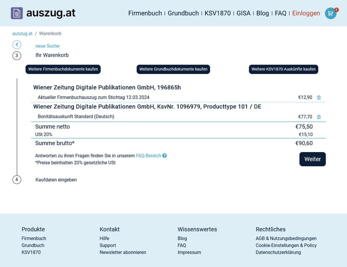
Task: Open Cookie-Einstellungen & Policy in the footer
Action: (x=286, y=245)
